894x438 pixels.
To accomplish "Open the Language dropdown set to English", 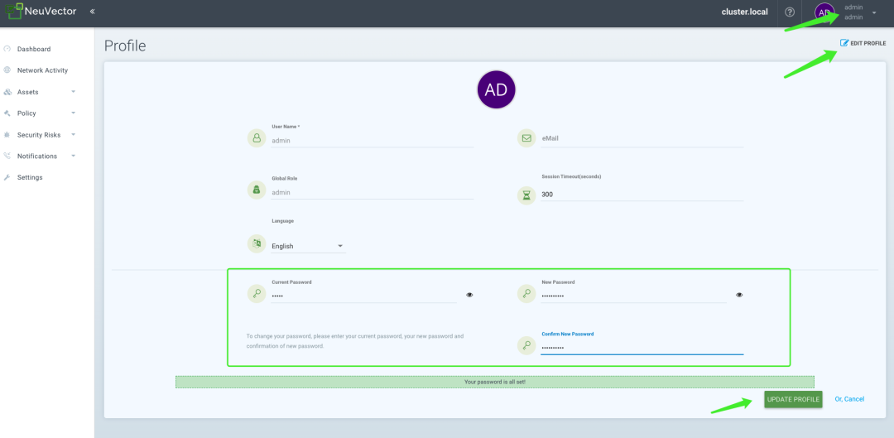I will tap(309, 246).
